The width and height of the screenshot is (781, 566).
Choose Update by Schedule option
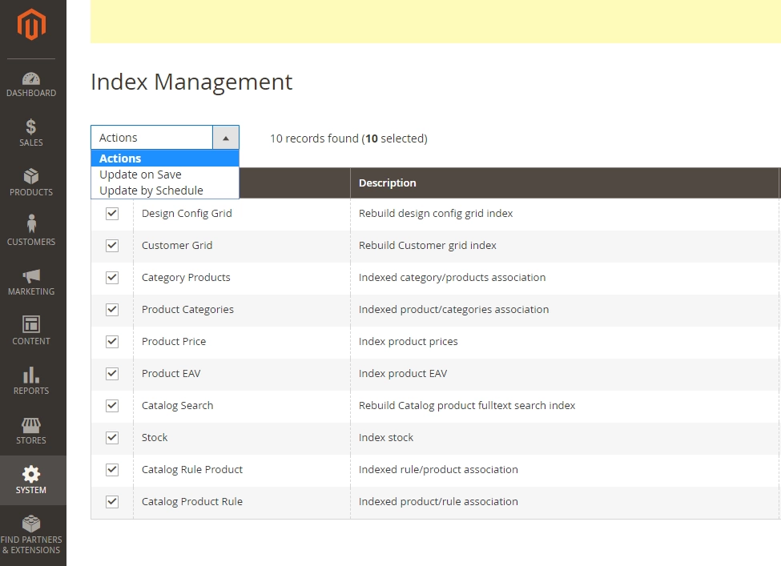(x=165, y=191)
